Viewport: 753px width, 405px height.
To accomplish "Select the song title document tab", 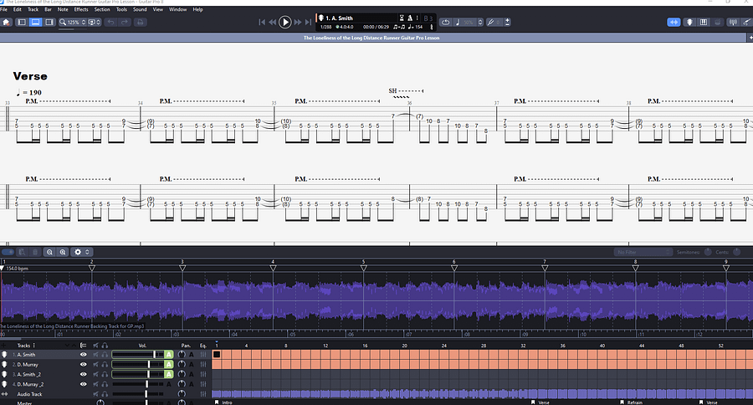I will point(371,38).
